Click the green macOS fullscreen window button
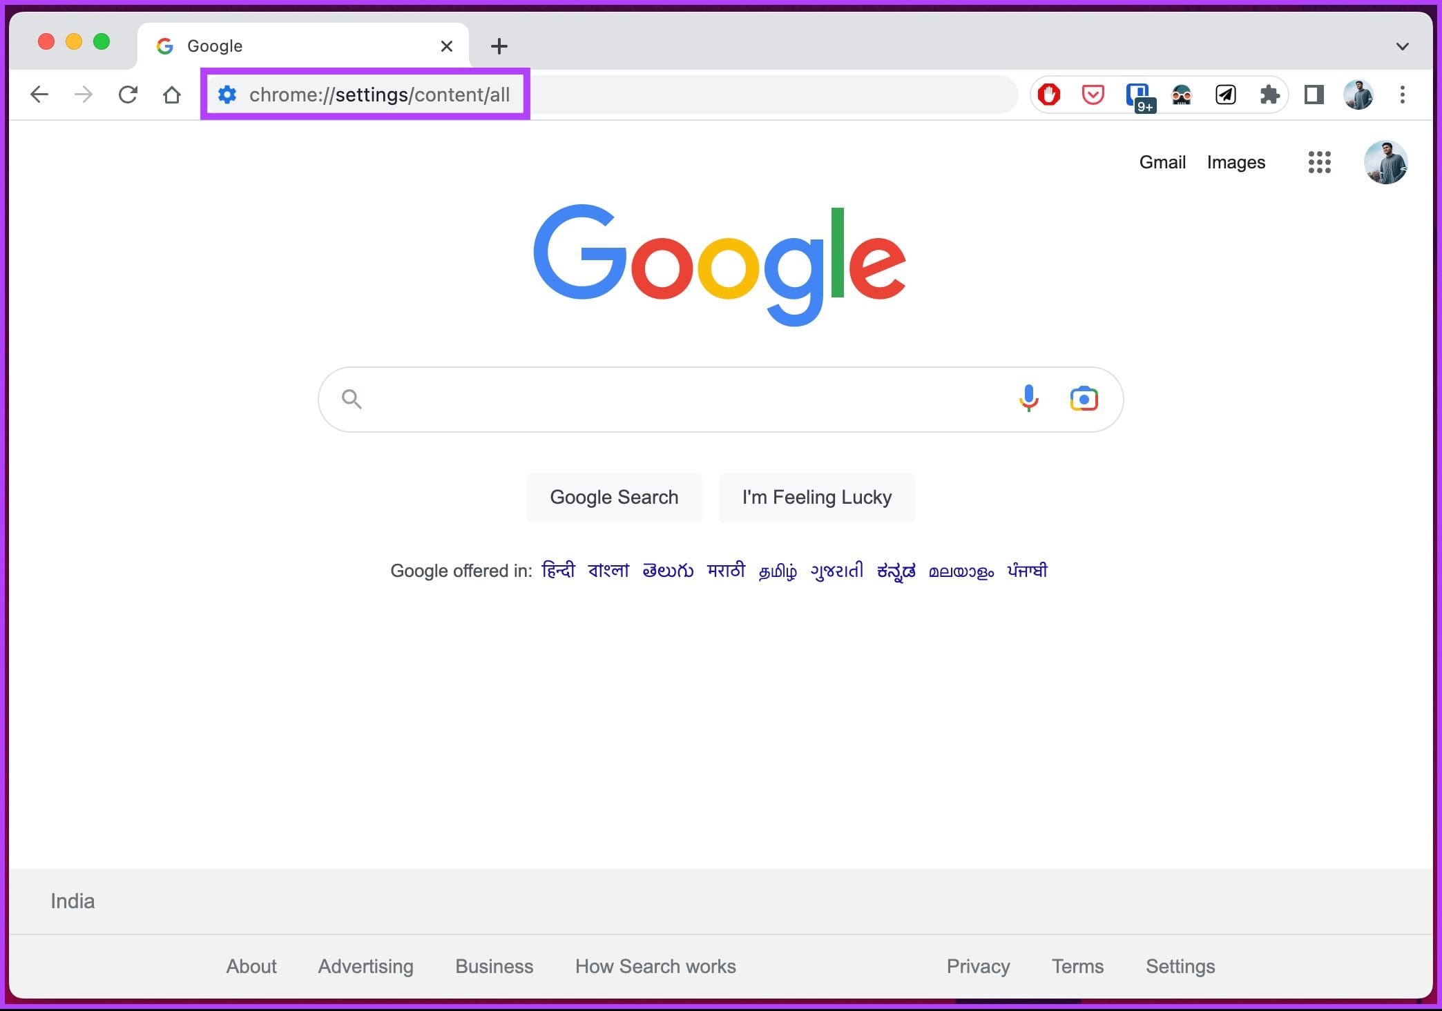 [x=102, y=41]
